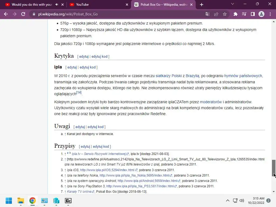Open notification center badge
The height and width of the screenshot is (207, 276).
(x=268, y=201)
